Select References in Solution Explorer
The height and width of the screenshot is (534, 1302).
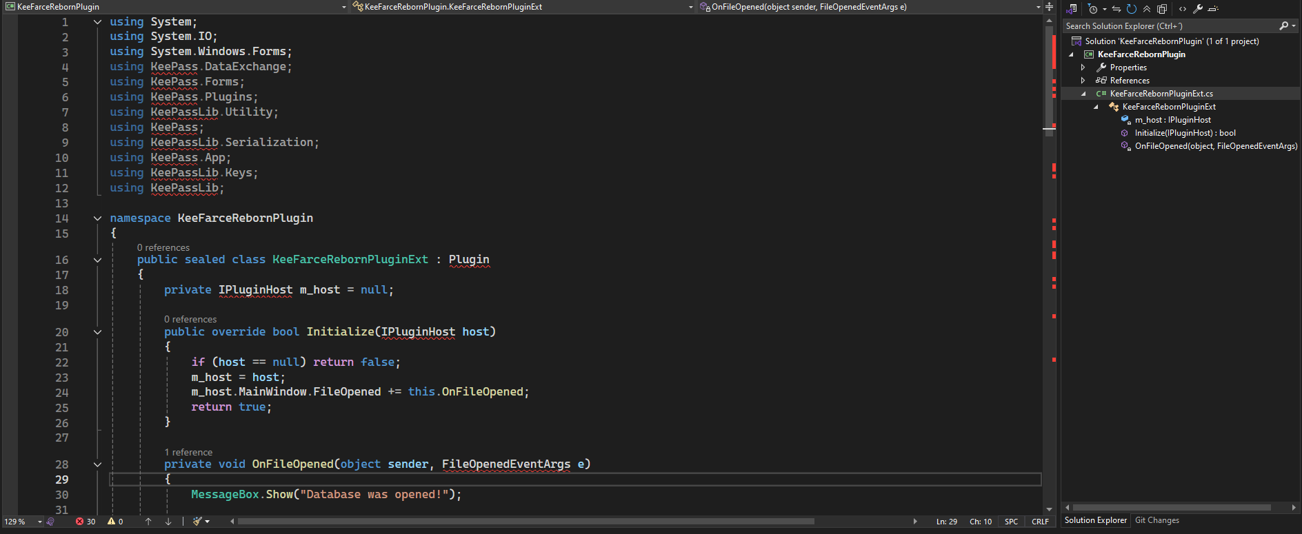(x=1130, y=81)
